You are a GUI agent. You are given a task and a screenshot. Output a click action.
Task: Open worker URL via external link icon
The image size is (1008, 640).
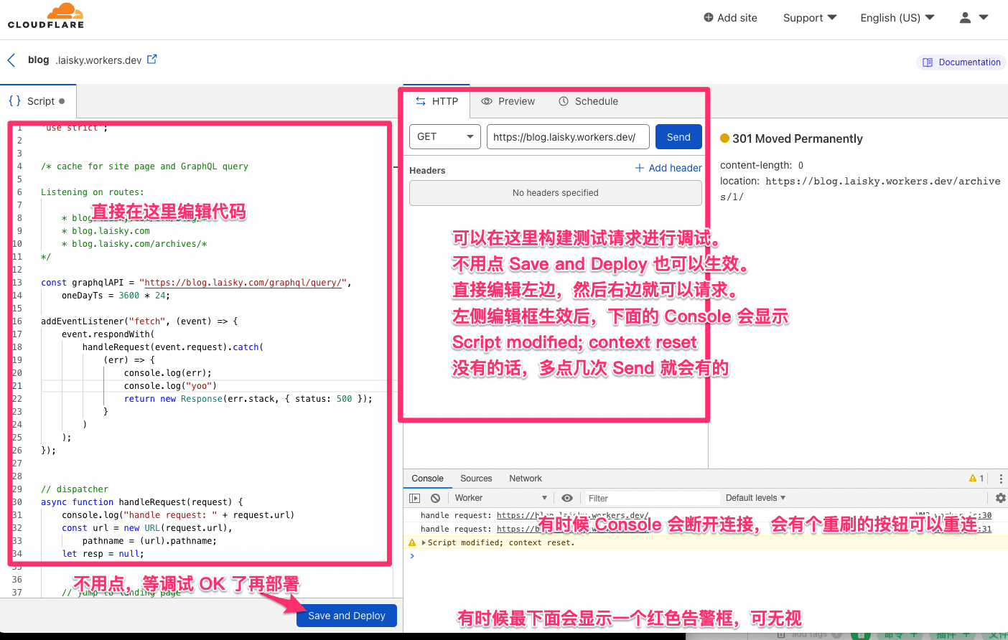tap(152, 60)
